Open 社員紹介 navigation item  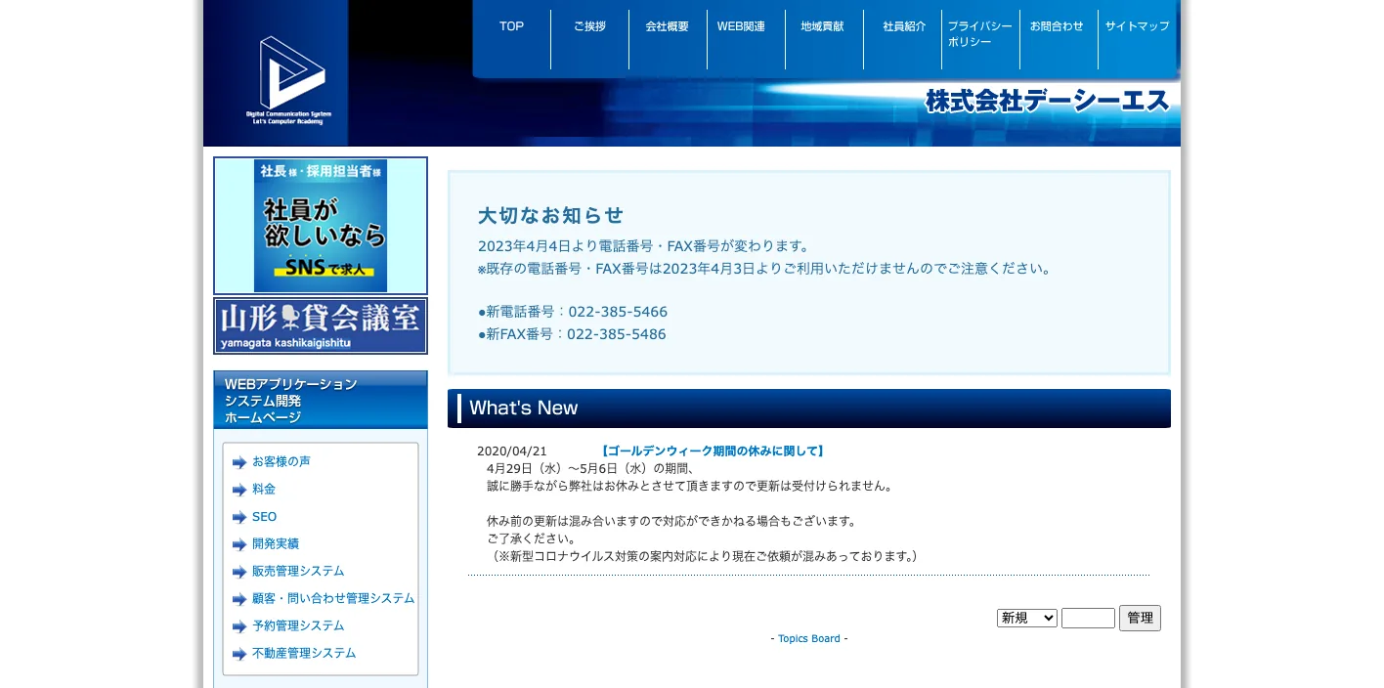point(904,26)
